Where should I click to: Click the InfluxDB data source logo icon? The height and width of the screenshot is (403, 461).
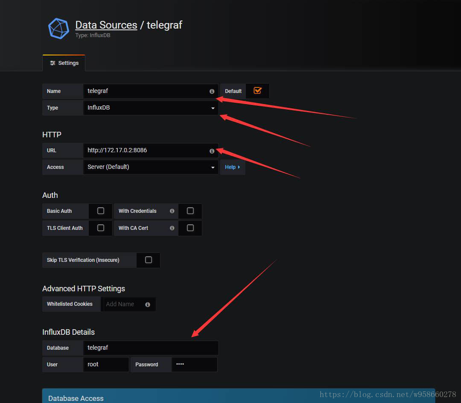pyautogui.click(x=58, y=29)
